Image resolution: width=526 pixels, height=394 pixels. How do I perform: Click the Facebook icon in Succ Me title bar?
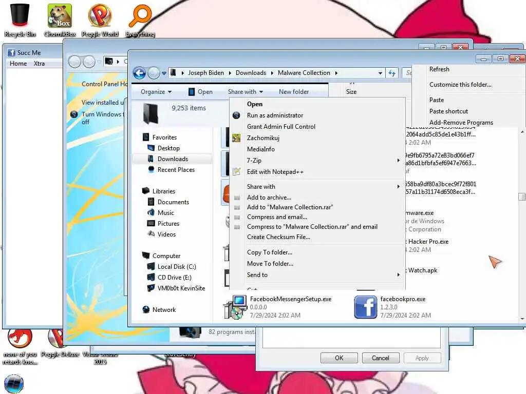[x=12, y=53]
